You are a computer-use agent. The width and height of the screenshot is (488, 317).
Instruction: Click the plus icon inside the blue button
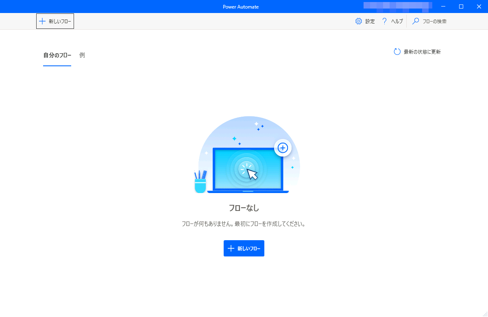coord(231,248)
